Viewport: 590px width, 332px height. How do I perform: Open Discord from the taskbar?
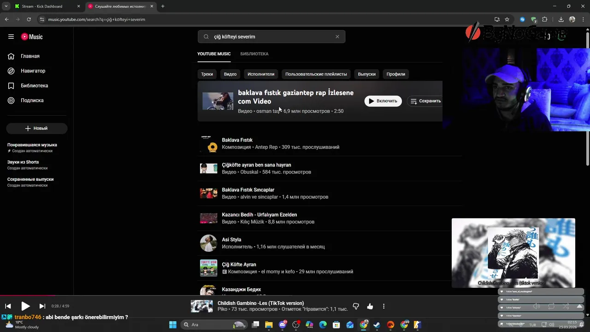[x=283, y=325]
